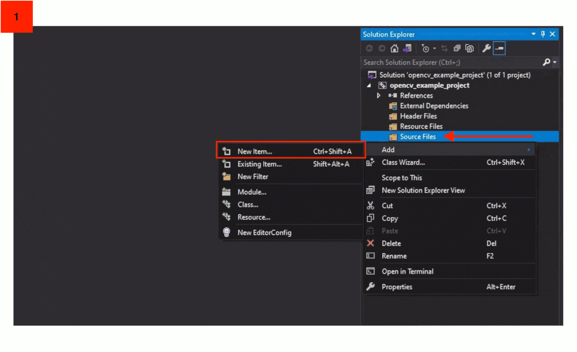577x352 pixels.
Task: Toggle the Preview Selected Items button
Action: [499, 48]
